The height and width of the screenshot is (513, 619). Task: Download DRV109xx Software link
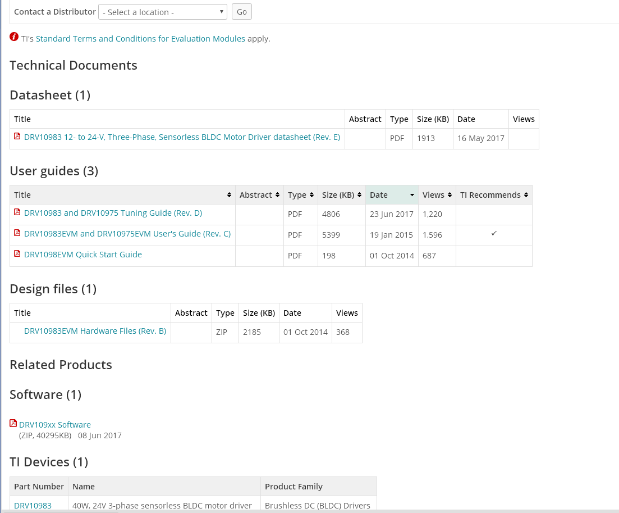coord(55,425)
